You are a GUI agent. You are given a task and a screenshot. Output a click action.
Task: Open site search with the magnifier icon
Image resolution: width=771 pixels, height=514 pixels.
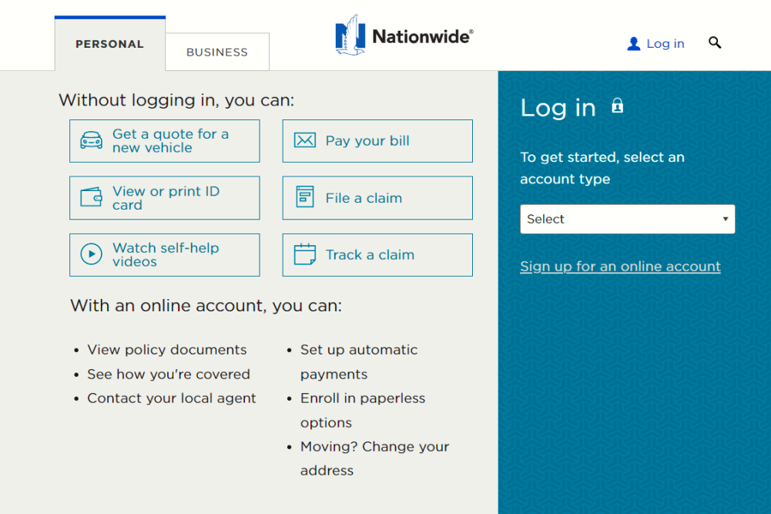(715, 42)
